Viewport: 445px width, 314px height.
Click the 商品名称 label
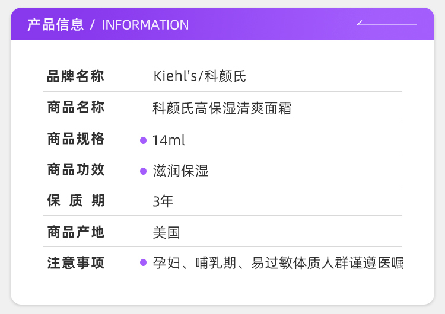coord(76,108)
